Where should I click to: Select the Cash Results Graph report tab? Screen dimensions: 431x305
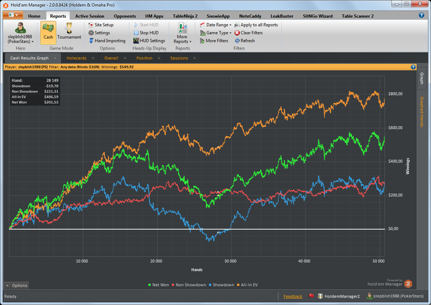pos(30,58)
